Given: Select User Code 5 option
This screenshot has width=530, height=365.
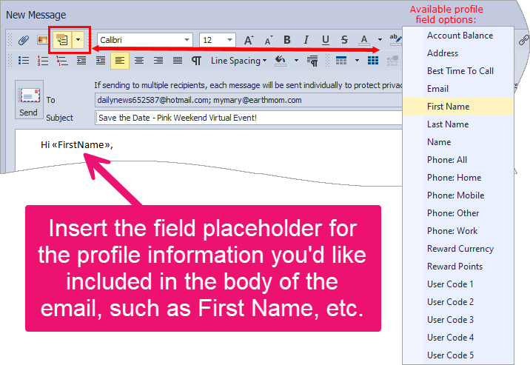Looking at the screenshot, I should pos(458,355).
